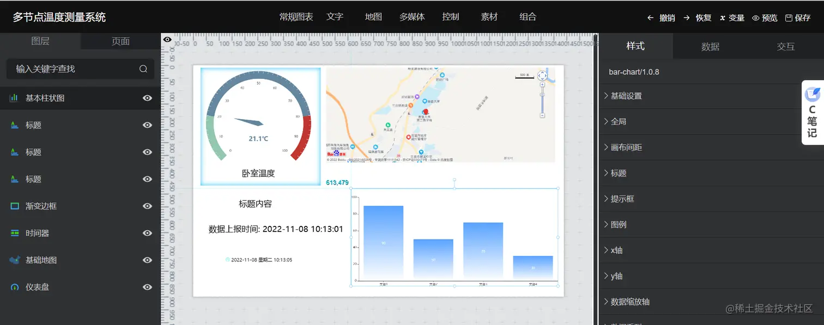Click the 保存 save button

pyautogui.click(x=798, y=18)
